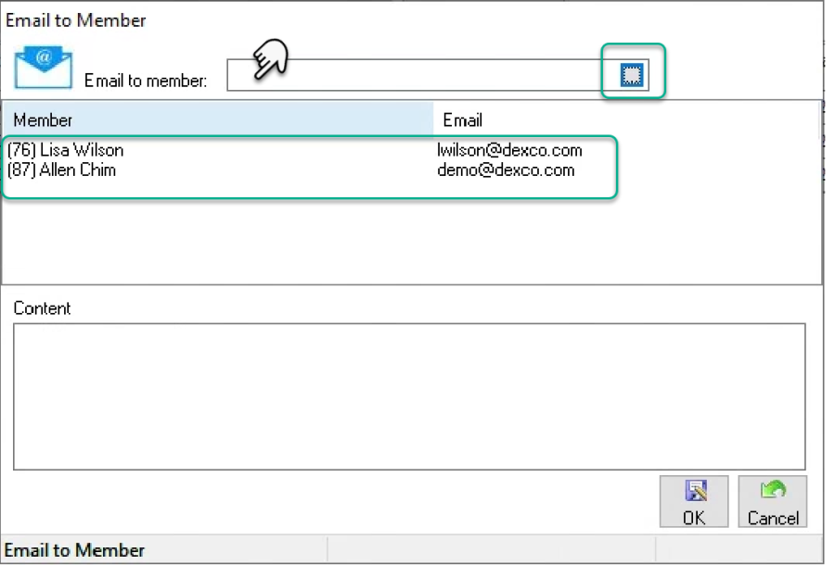Click the Email column header
Screen dimensions: 835x565
[x=627, y=120]
